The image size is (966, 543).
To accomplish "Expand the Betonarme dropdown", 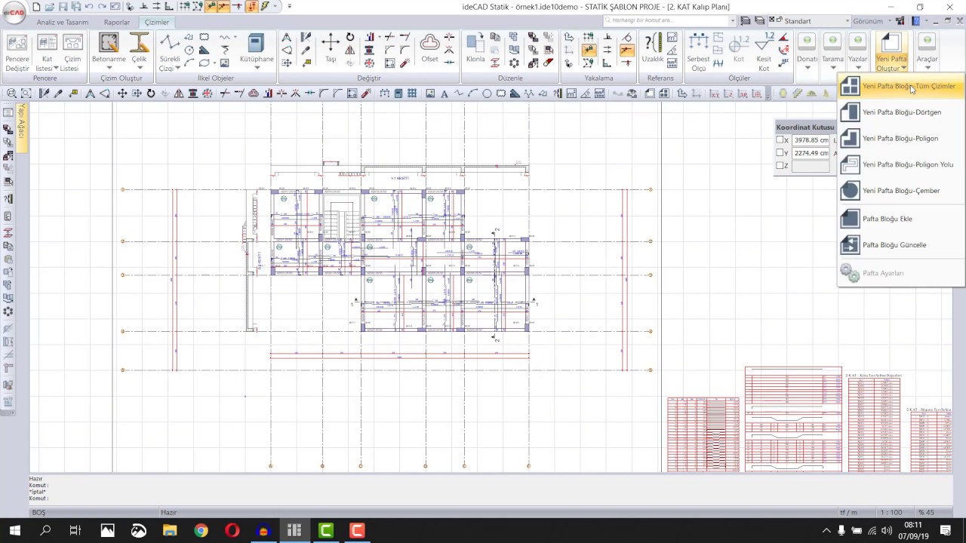I will 109,68.
